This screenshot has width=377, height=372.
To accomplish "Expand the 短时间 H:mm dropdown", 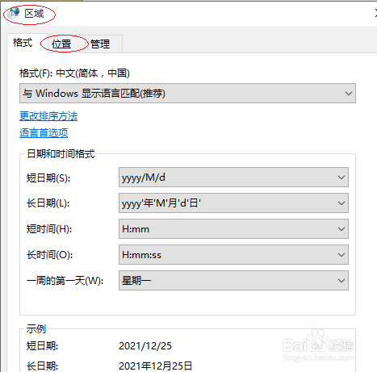I will 233,229.
